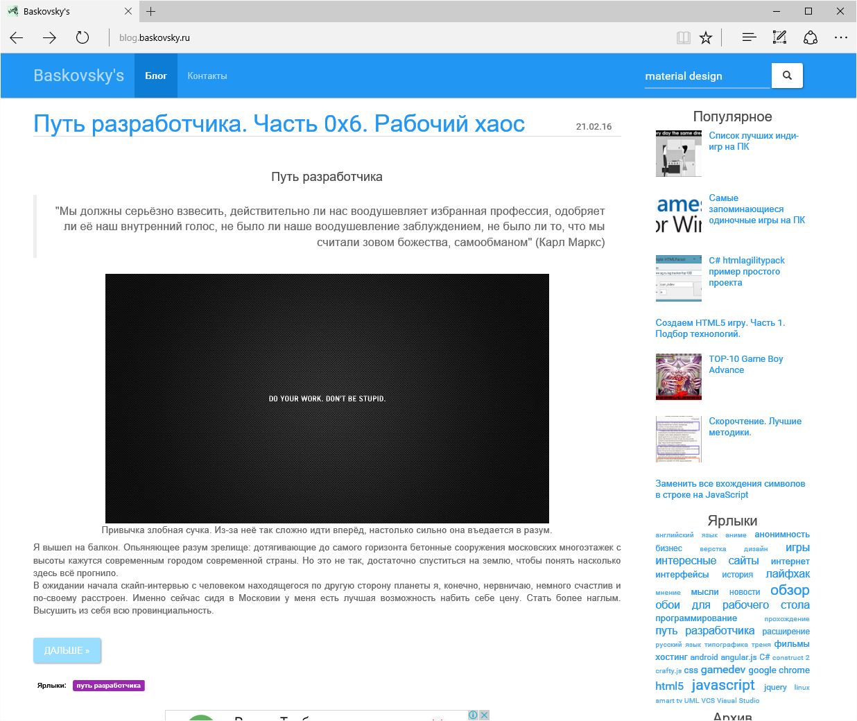Image resolution: width=857 pixels, height=721 pixels.
Task: Select the анонимность tag
Action: click(x=782, y=535)
